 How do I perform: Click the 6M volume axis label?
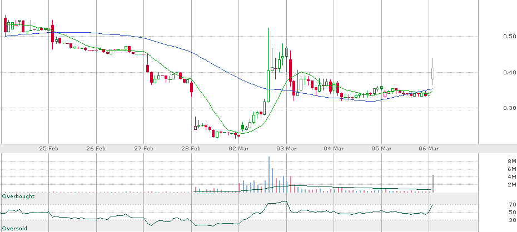(x=512, y=169)
